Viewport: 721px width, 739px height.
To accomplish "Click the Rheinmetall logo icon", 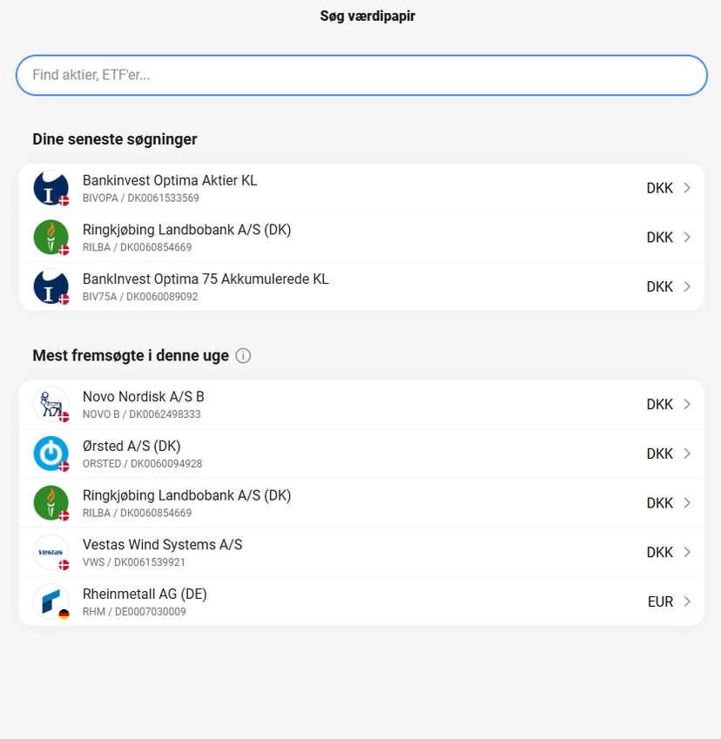I will [x=51, y=601].
